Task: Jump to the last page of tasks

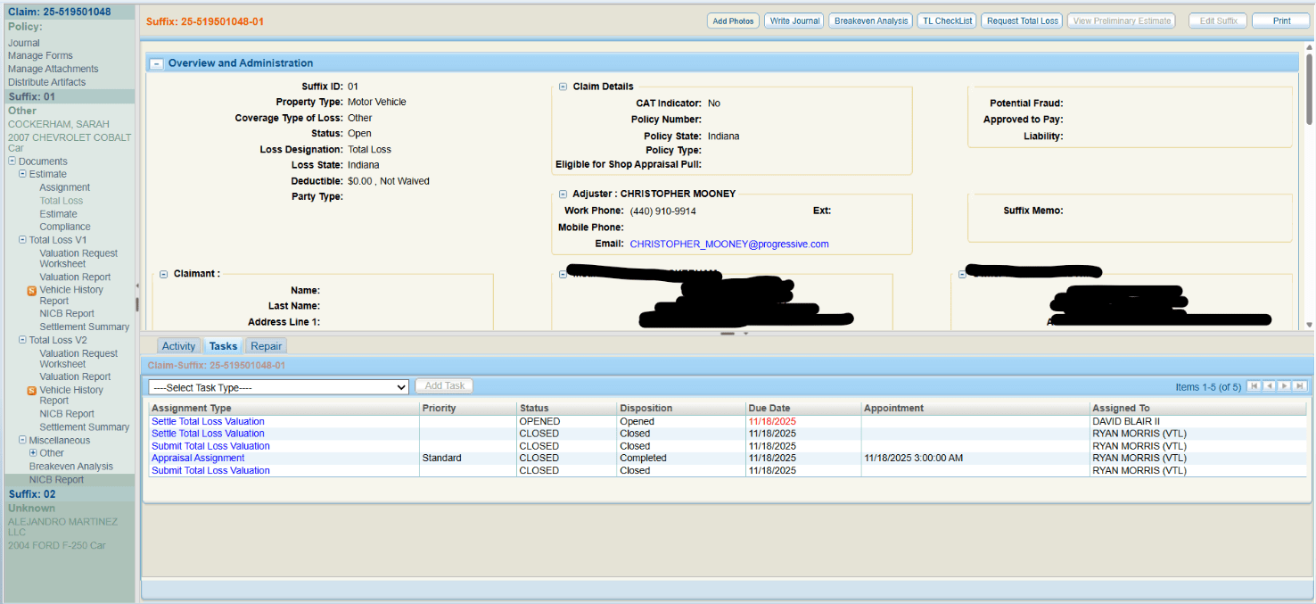Action: point(1300,386)
